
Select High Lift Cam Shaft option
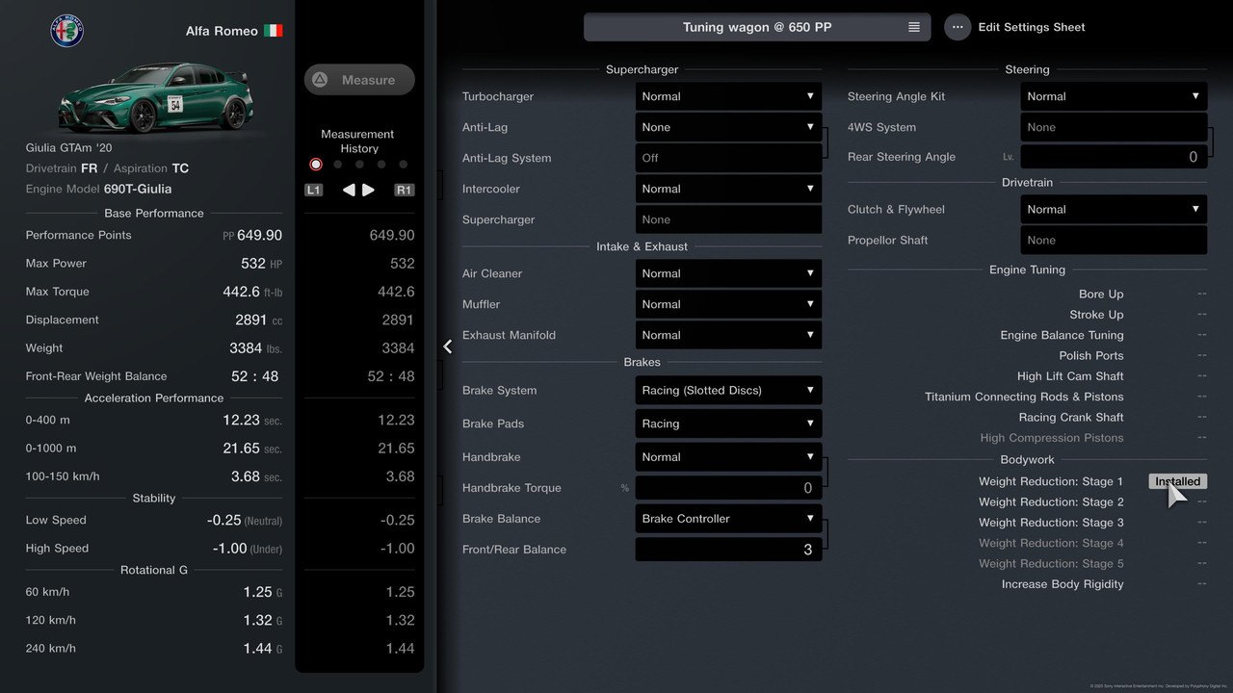coord(1070,376)
